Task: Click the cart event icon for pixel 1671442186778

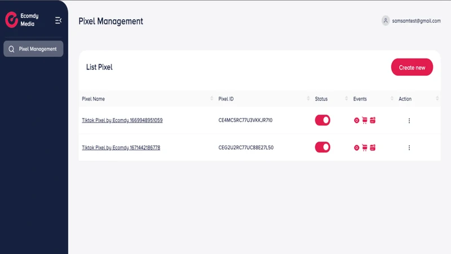Action: click(x=364, y=147)
